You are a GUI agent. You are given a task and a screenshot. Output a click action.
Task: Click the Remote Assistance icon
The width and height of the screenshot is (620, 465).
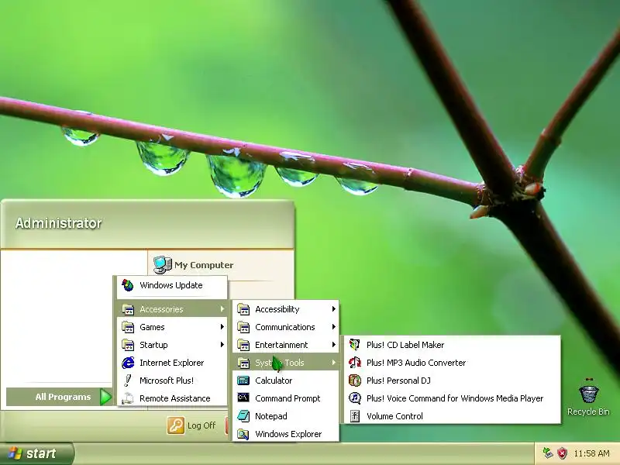click(x=127, y=398)
